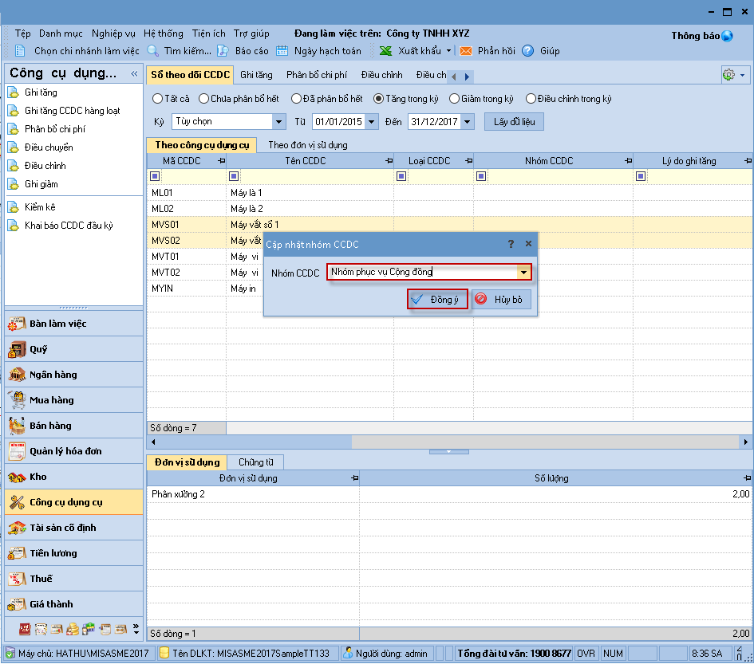The width and height of the screenshot is (754, 664).
Task: Choose the Đã phân bổ hết filter
Action: point(297,99)
